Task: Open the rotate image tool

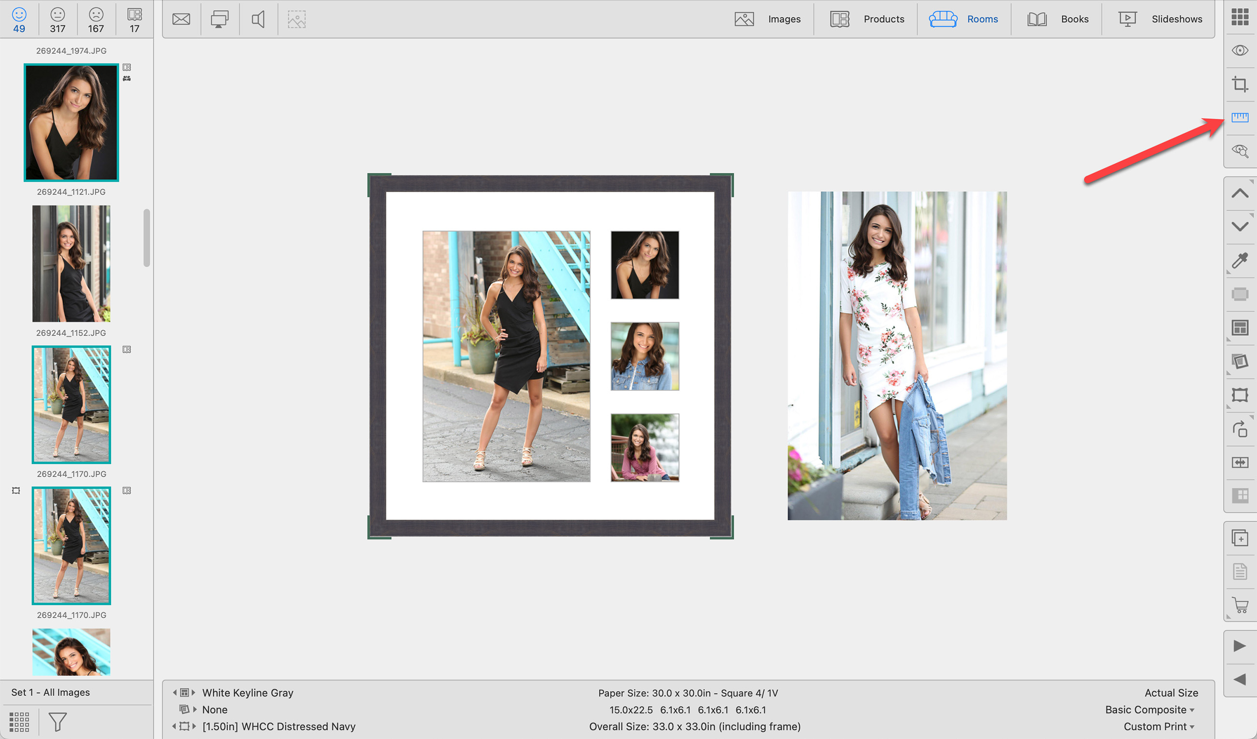Action: (x=1240, y=429)
